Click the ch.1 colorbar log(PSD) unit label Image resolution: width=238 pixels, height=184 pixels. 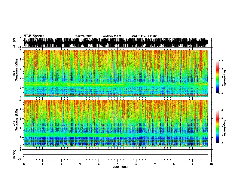[225, 78]
